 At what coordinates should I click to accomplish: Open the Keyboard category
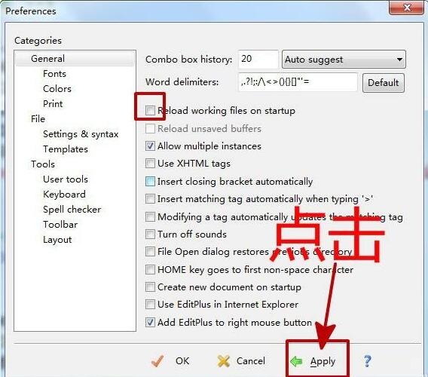64,195
